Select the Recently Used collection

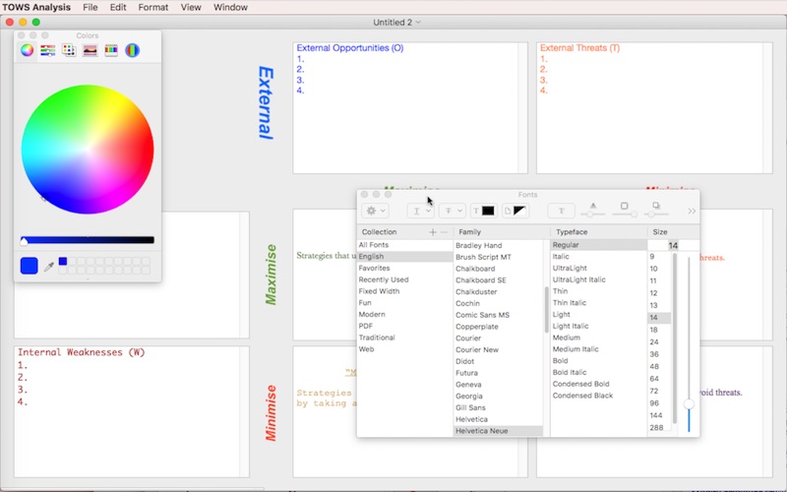[x=404, y=279]
